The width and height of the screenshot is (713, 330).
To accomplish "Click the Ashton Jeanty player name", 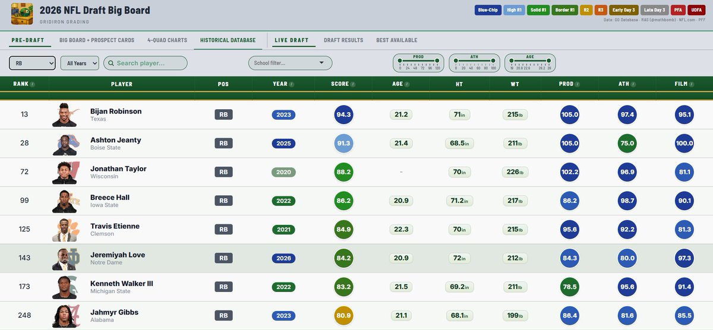I will (x=116, y=140).
